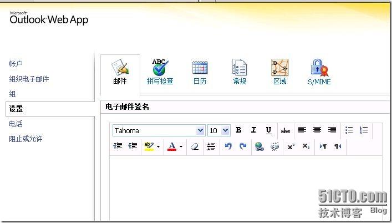
Task: Toggle bold formatting in signature editor
Action: 238,130
